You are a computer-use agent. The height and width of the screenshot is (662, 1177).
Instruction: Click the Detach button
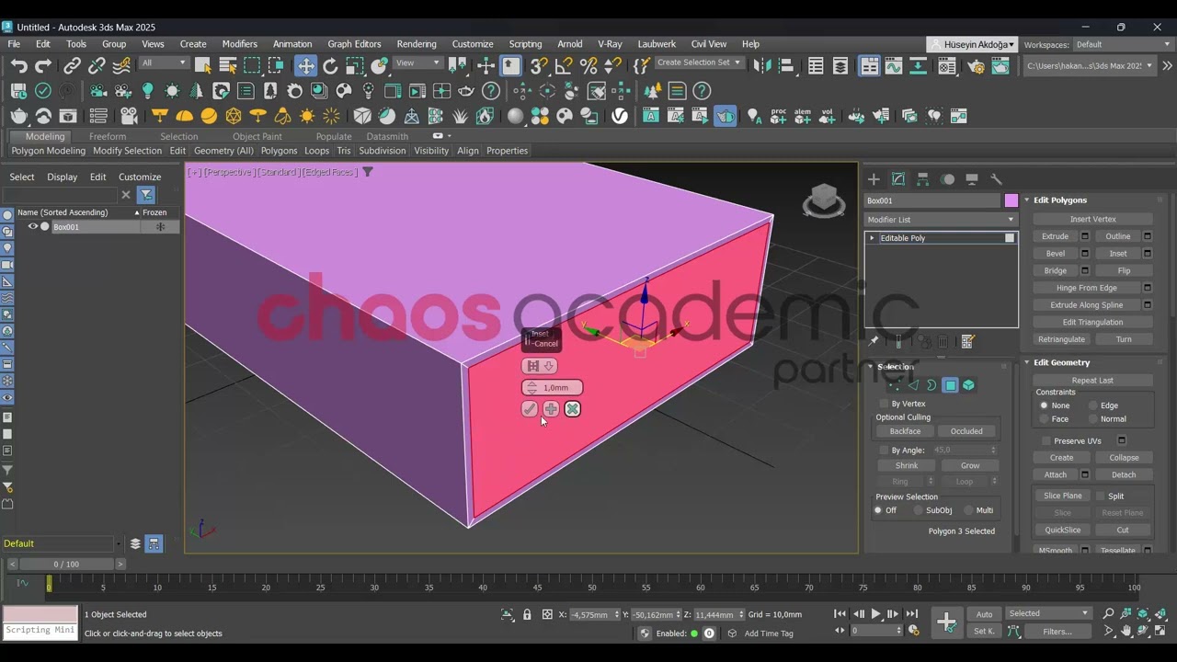pos(1124,475)
